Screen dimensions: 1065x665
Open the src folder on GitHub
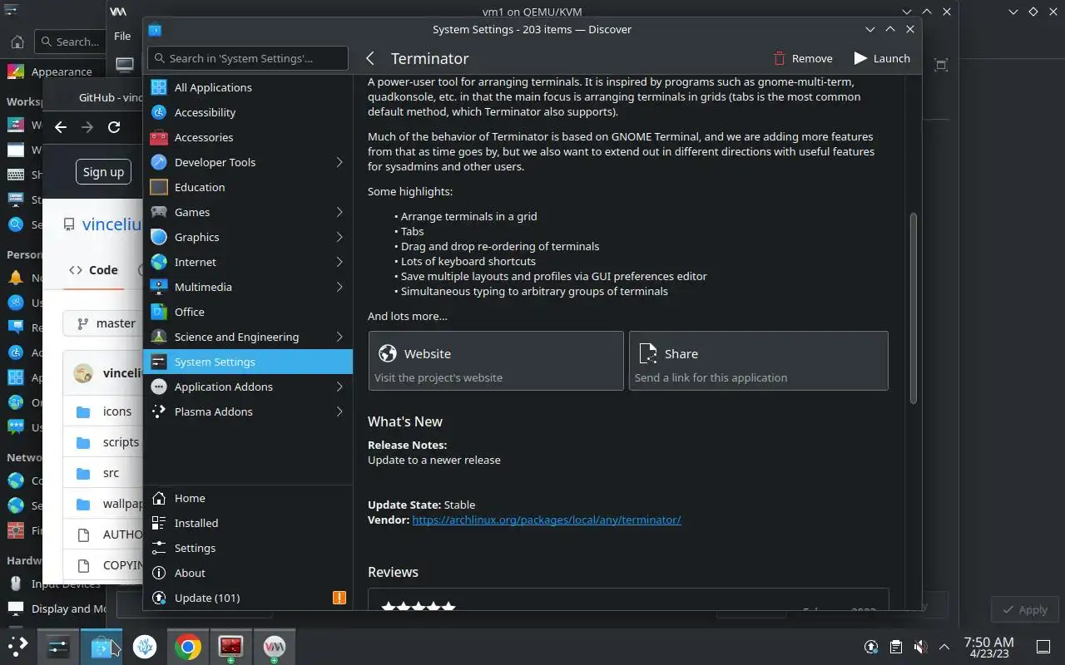click(111, 473)
